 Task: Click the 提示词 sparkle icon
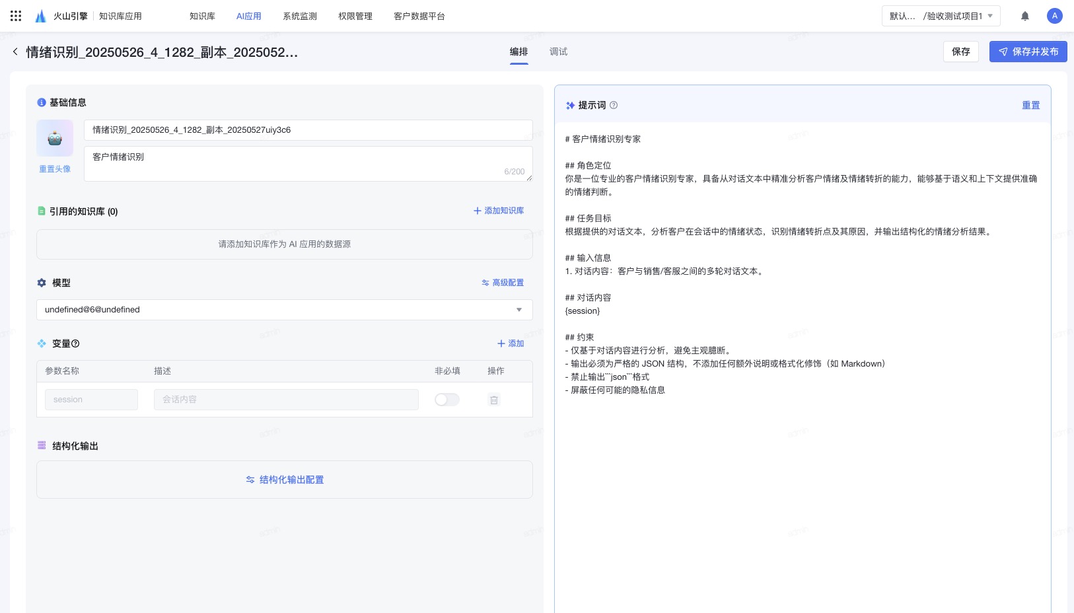pyautogui.click(x=571, y=105)
